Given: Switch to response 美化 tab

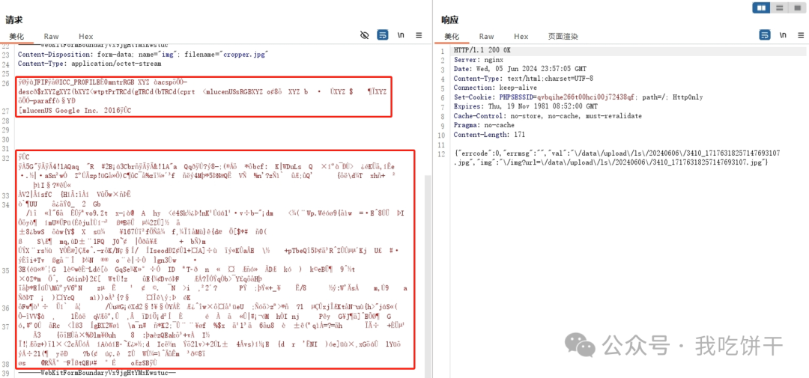Looking at the screenshot, I should click(452, 37).
